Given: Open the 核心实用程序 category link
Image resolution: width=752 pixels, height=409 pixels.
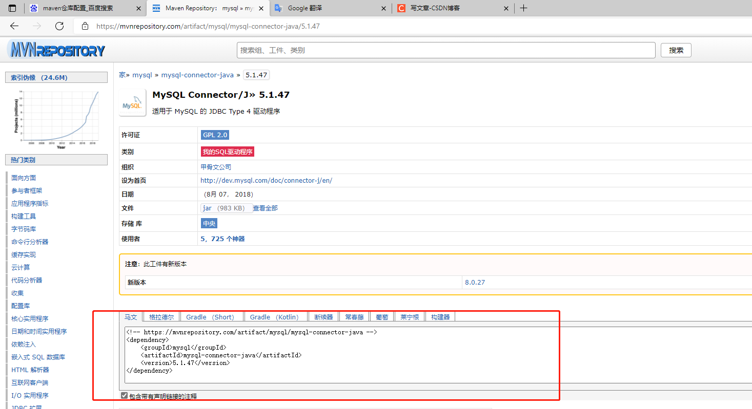Looking at the screenshot, I should pos(30,319).
